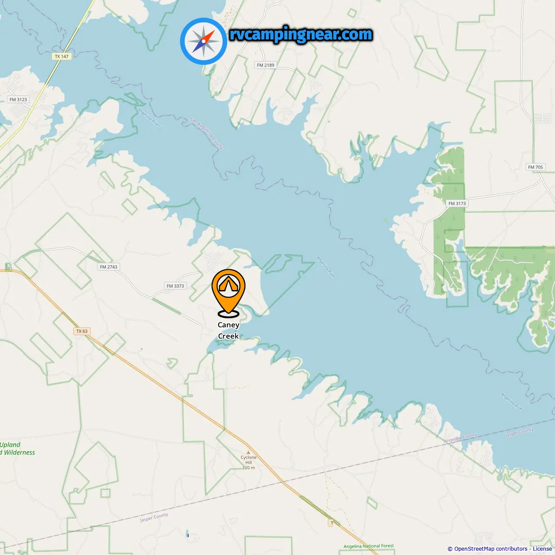Click the Caney Creek label text
This screenshot has height=555, width=555.
(229, 330)
